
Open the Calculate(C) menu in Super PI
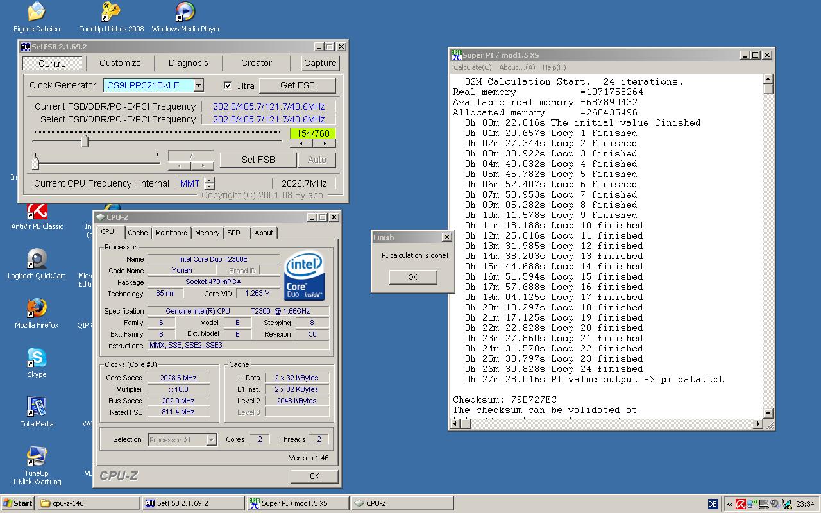[x=473, y=67]
